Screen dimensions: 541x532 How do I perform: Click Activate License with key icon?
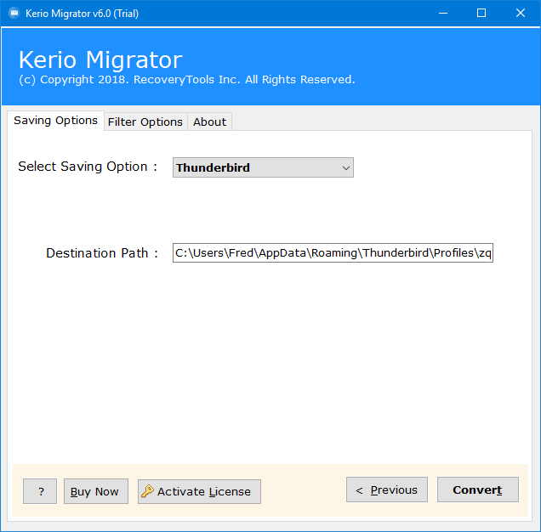coord(199,491)
